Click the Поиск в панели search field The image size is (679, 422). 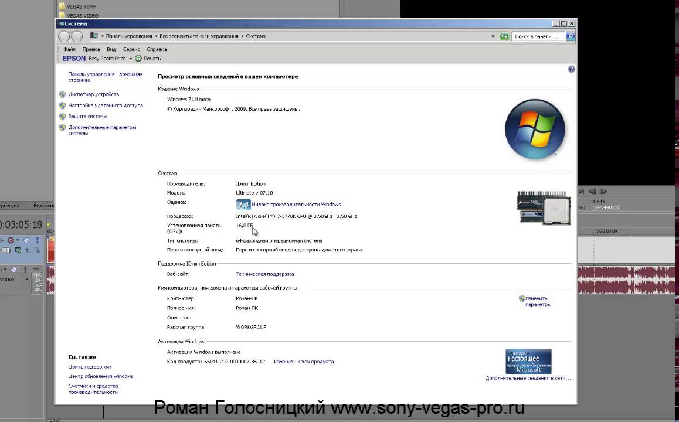point(538,36)
